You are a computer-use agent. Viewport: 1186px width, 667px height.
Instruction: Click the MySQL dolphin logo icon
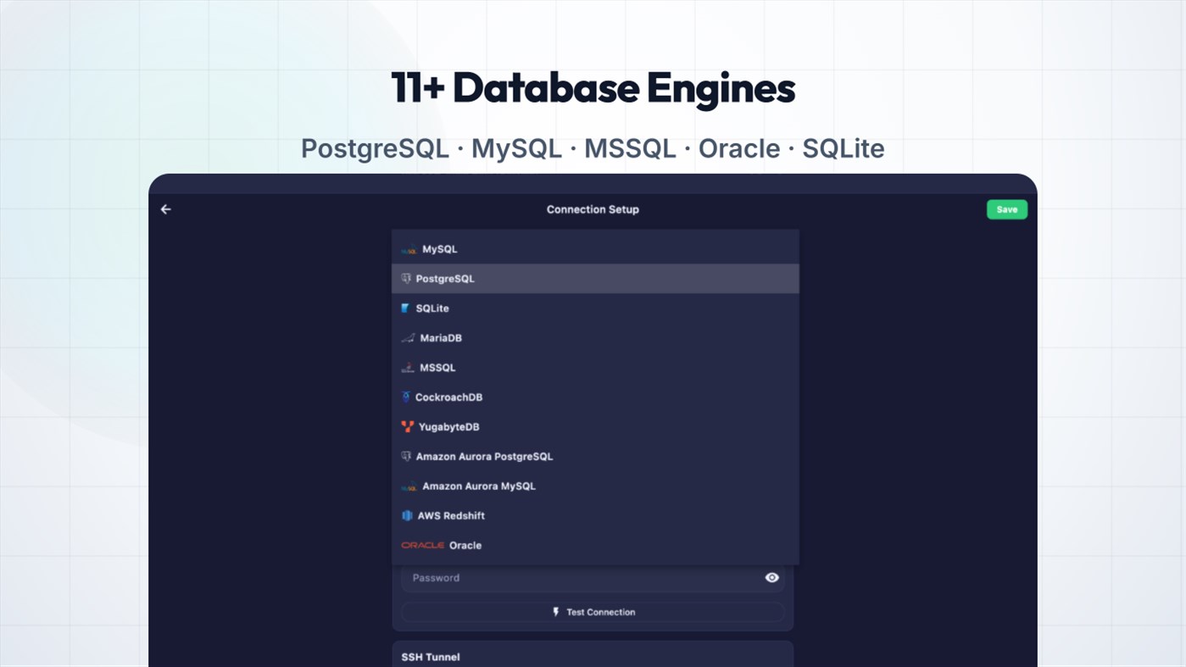[x=409, y=250]
